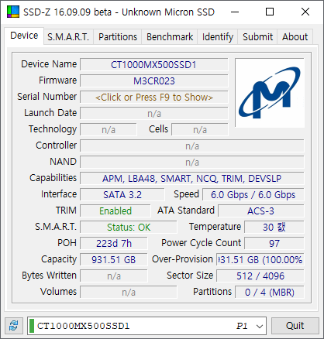Select the Device tab
This screenshot has width=324, height=339.
point(24,36)
